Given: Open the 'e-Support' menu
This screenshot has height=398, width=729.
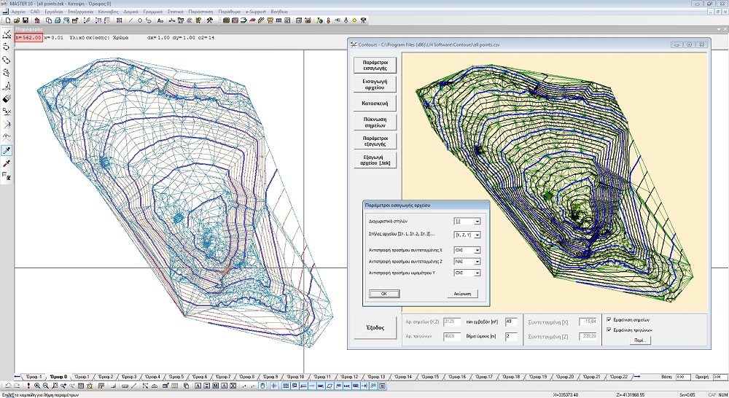Looking at the screenshot, I should point(256,12).
